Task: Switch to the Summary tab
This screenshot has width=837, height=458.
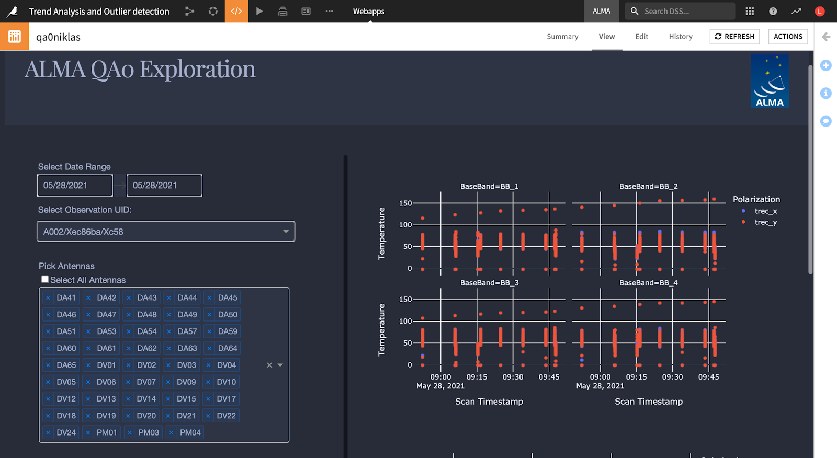Action: (x=562, y=37)
